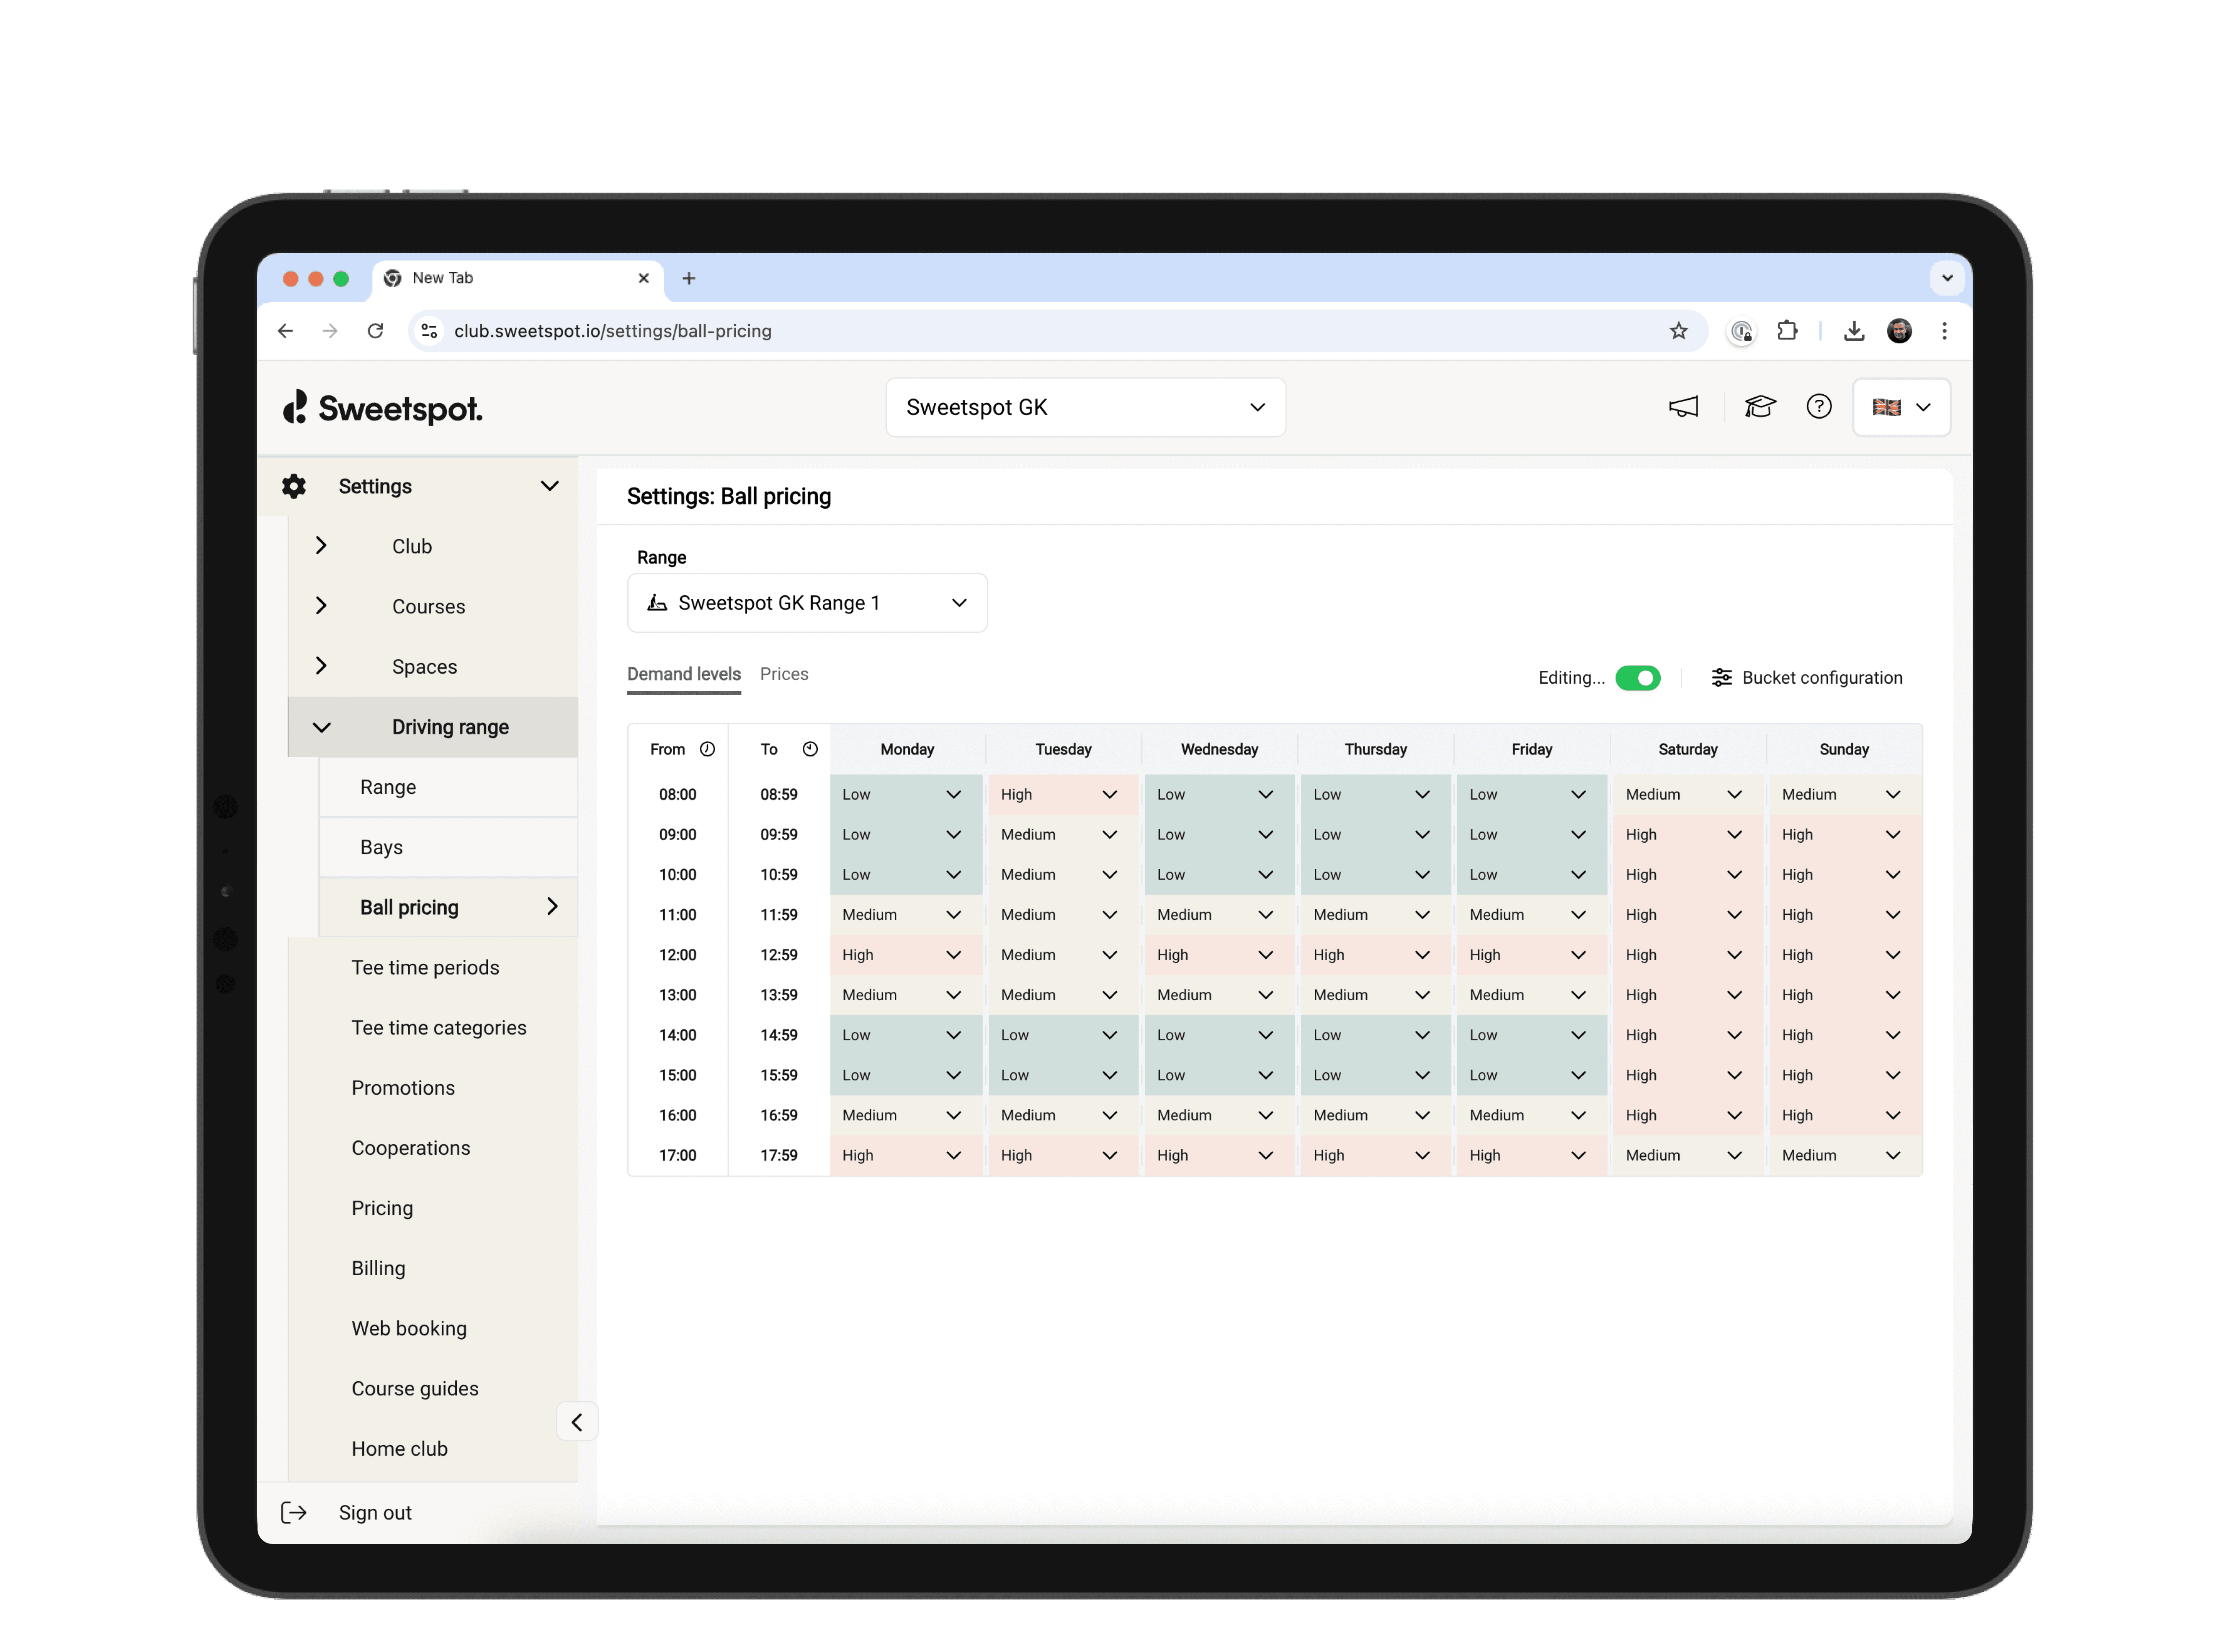Viewport: 2226px width, 1652px height.
Task: Click the clock icon beside From
Action: [x=707, y=749]
